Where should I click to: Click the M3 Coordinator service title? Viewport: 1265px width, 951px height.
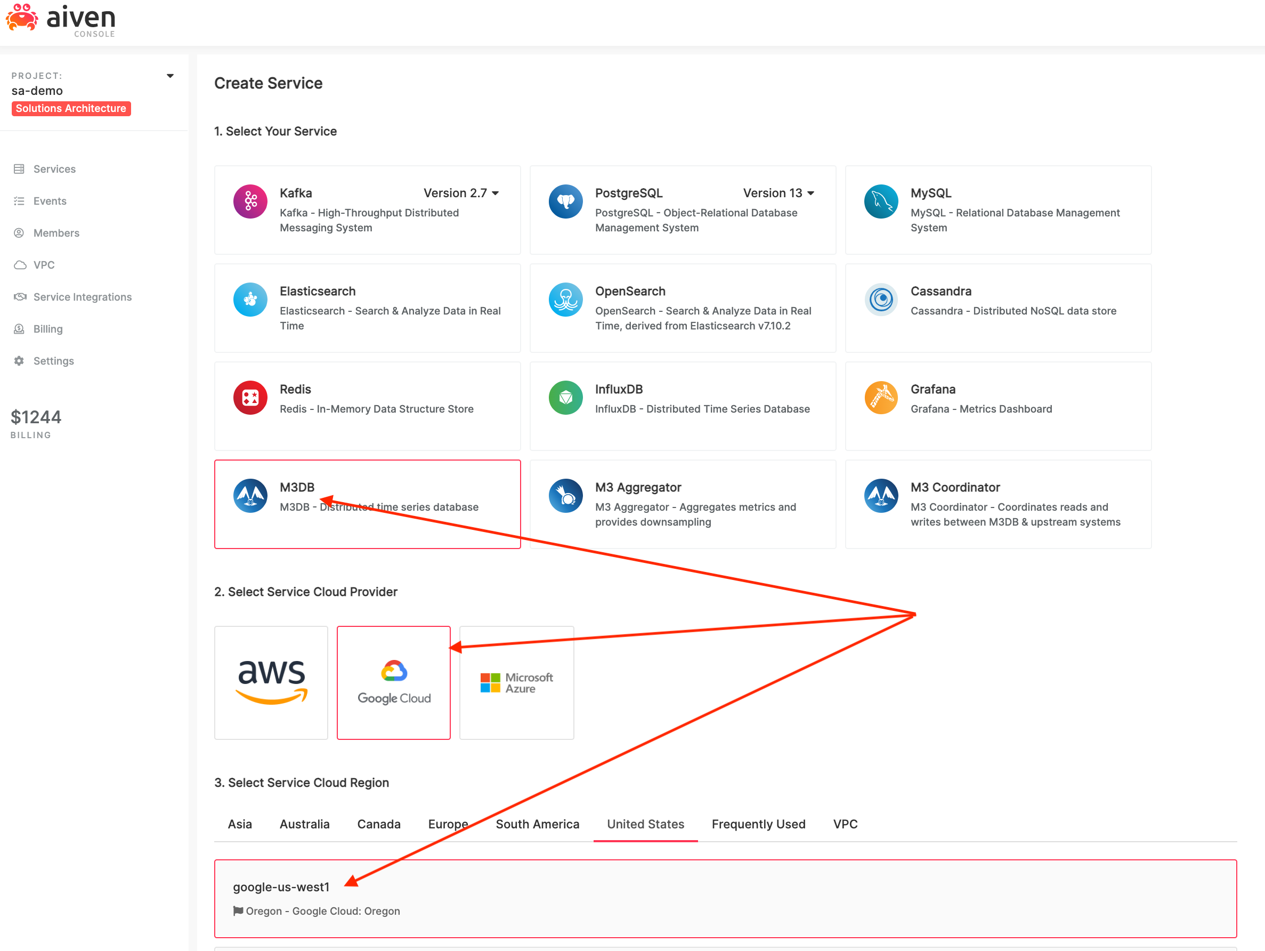[955, 488]
